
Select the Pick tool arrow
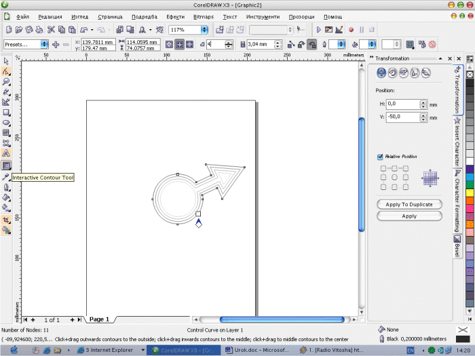6,62
